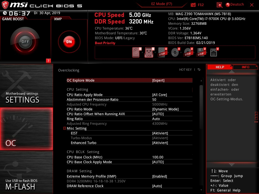Click the date Di 30 Apr, 2019

47,13
